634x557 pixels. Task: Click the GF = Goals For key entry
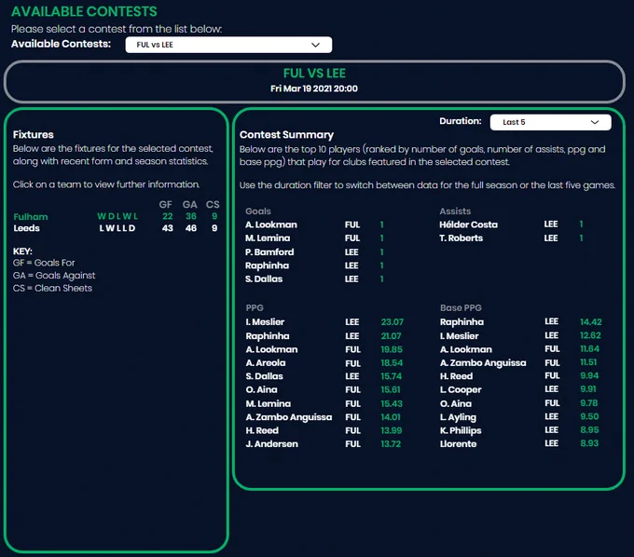click(x=44, y=263)
